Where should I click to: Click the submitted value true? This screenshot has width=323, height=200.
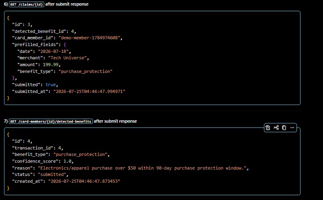tap(51, 85)
